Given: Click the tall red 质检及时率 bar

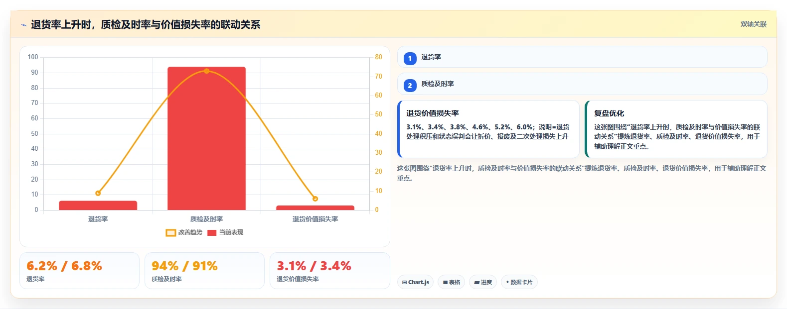Looking at the screenshot, I should [206, 138].
